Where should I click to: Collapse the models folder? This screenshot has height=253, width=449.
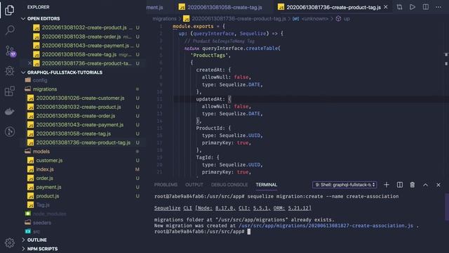click(37, 152)
